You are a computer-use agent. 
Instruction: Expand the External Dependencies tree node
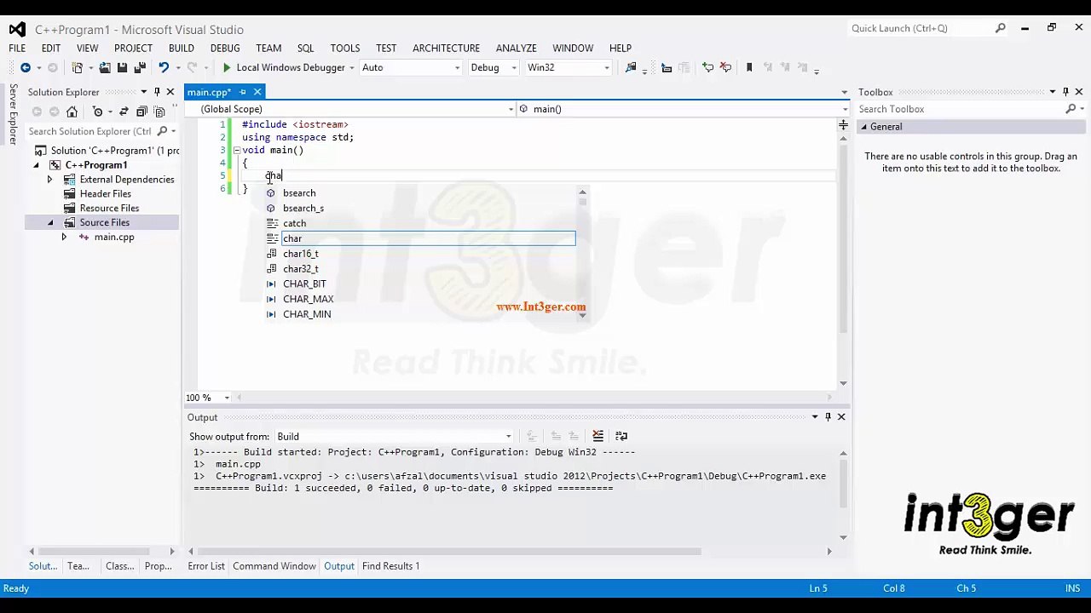[x=49, y=180]
